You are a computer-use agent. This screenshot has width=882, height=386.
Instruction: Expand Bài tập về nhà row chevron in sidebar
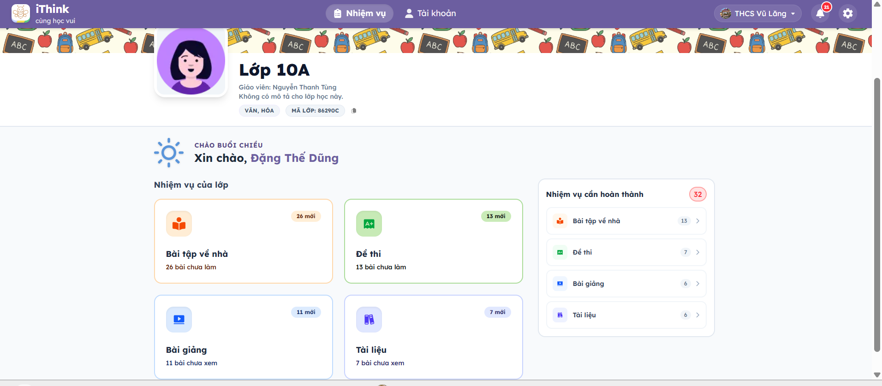(697, 221)
